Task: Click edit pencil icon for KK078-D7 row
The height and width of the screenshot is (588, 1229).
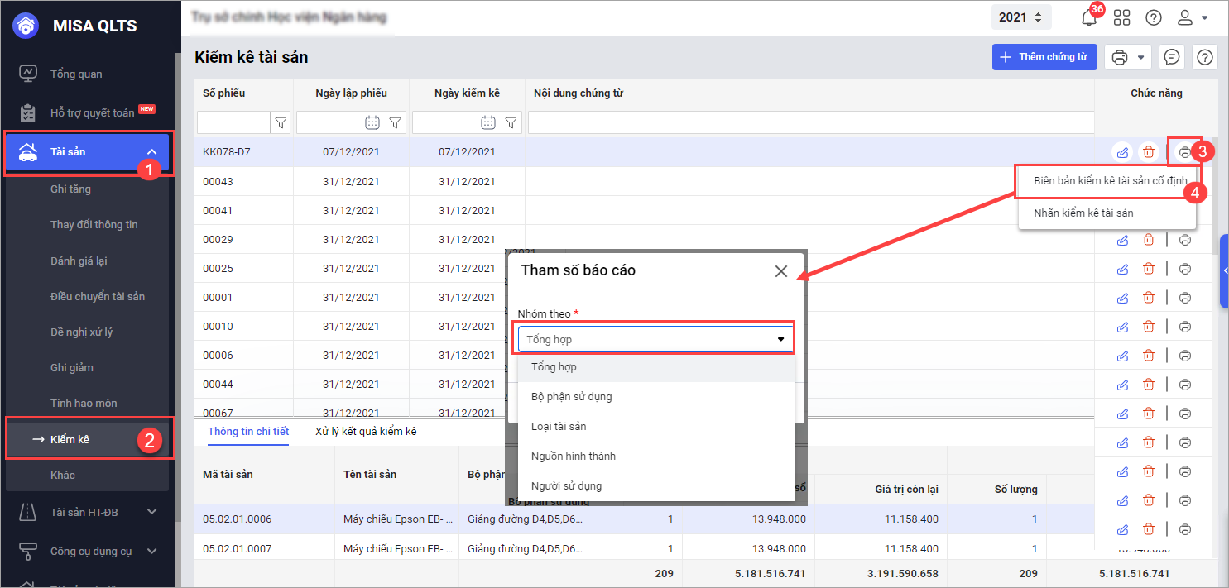Action: (1122, 152)
